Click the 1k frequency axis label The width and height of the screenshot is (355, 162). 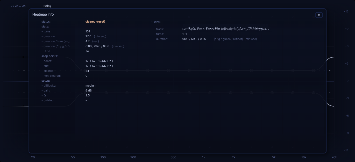pyautogui.click(x=204, y=157)
